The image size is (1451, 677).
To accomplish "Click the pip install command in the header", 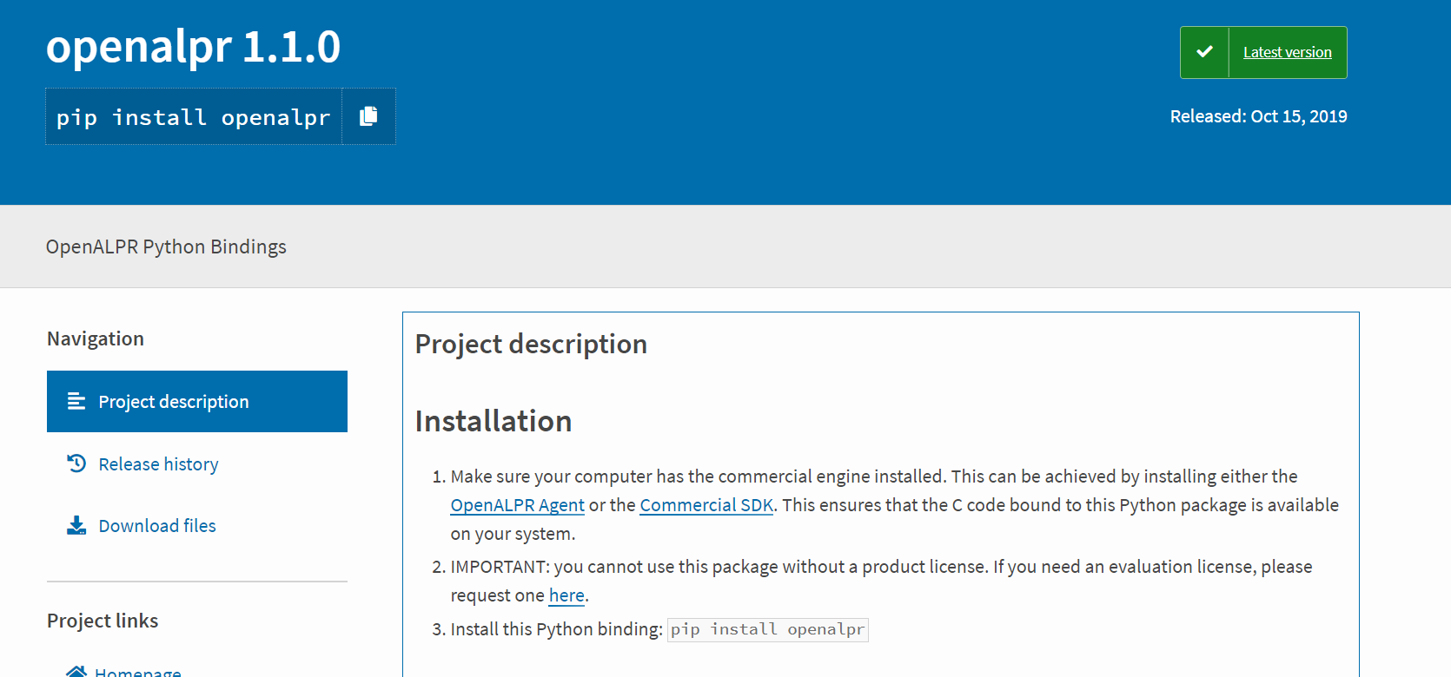I will (193, 117).
